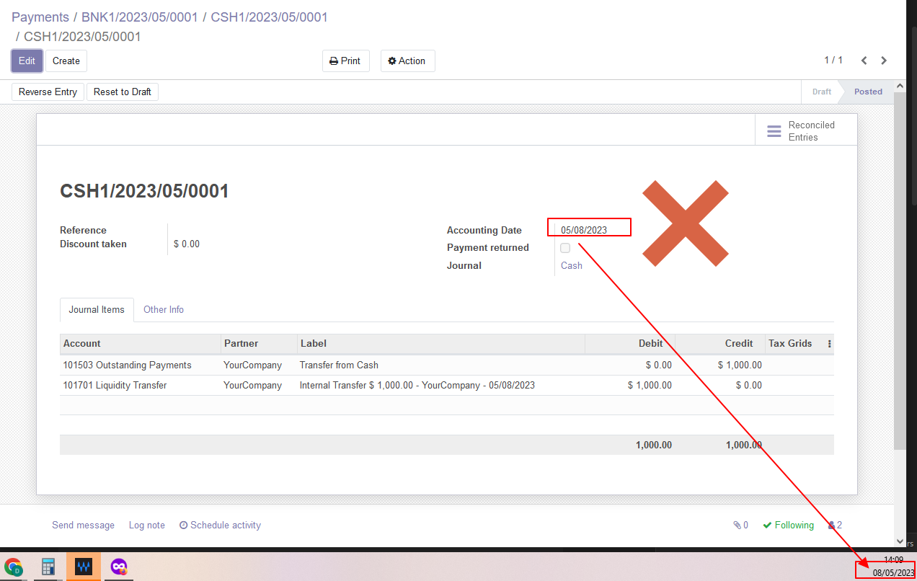This screenshot has width=917, height=581.
Task: Open the optional columns dropdown beside Tax Grids
Action: pyautogui.click(x=829, y=344)
